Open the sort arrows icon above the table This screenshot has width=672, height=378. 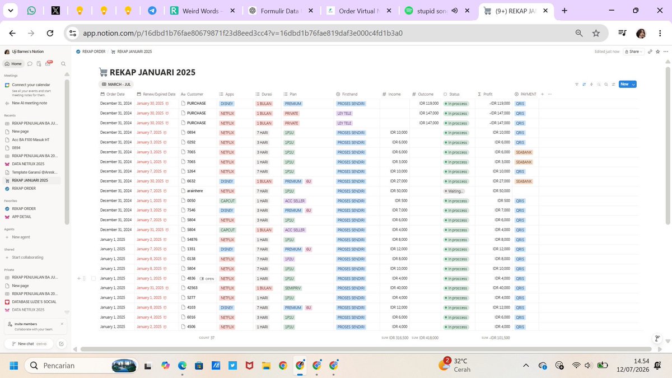tap(584, 85)
